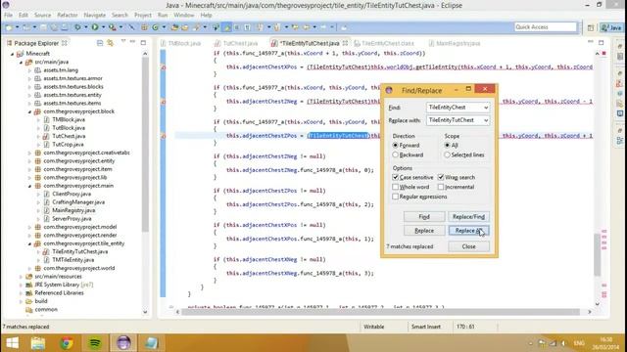This screenshot has height=352, width=627.
Task: Select CraftingManager.java in the Package Explorer
Action: point(78,202)
